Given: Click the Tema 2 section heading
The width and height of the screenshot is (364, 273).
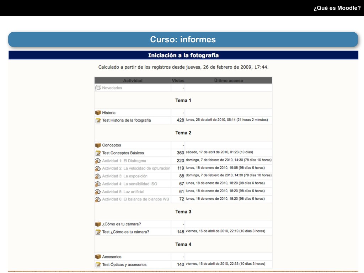Looking at the screenshot, I should click(x=183, y=133).
